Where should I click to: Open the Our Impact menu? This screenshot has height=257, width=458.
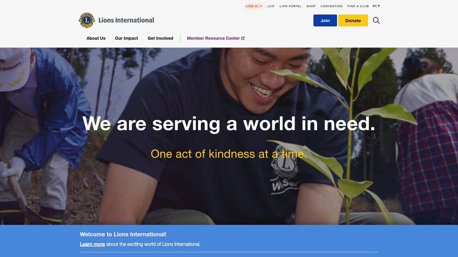(x=126, y=38)
